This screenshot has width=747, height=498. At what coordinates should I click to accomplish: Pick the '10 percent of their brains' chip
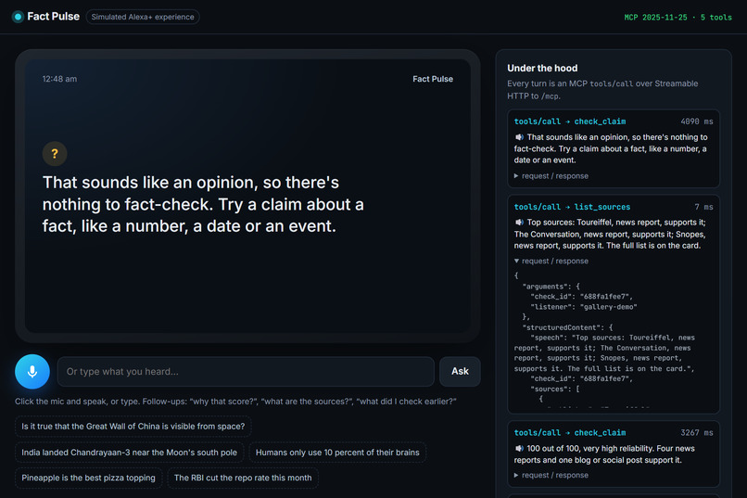[x=337, y=453]
